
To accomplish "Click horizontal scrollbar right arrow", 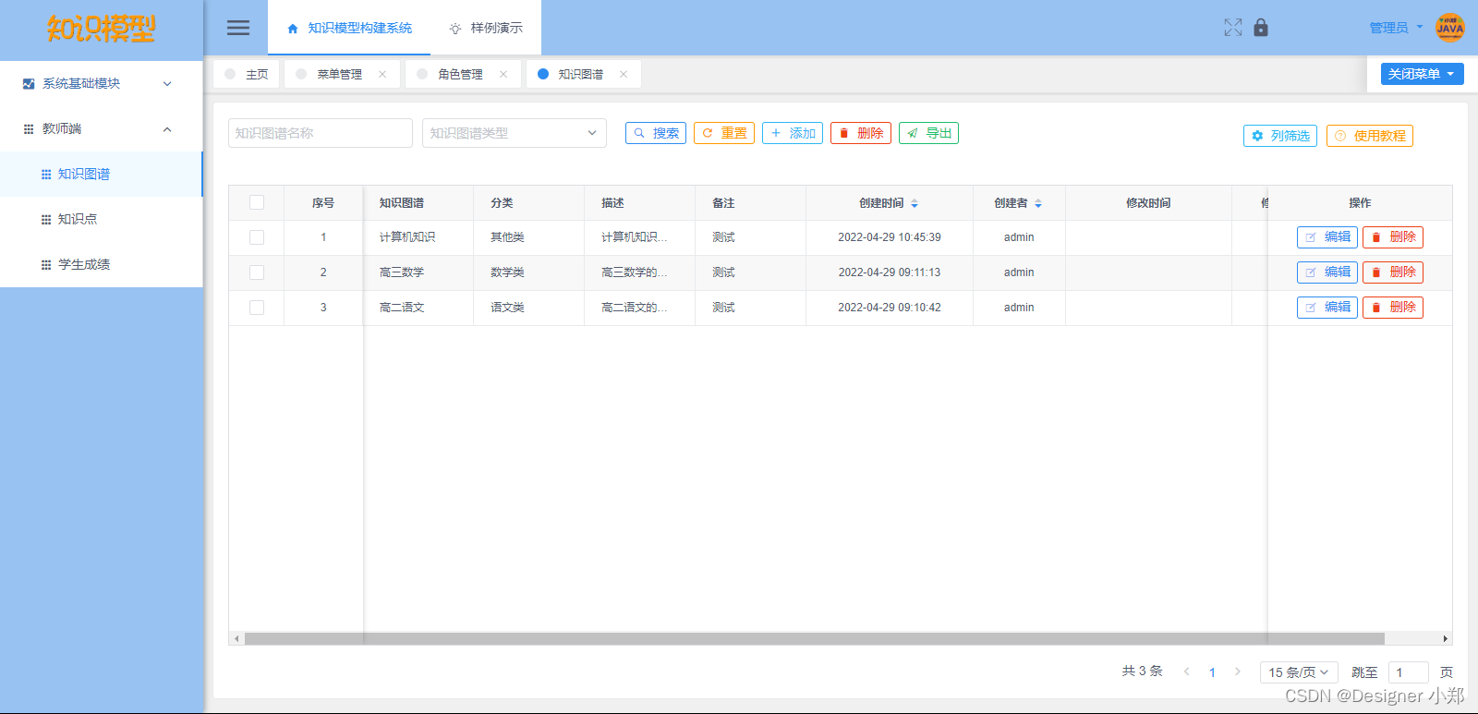I will [1445, 638].
